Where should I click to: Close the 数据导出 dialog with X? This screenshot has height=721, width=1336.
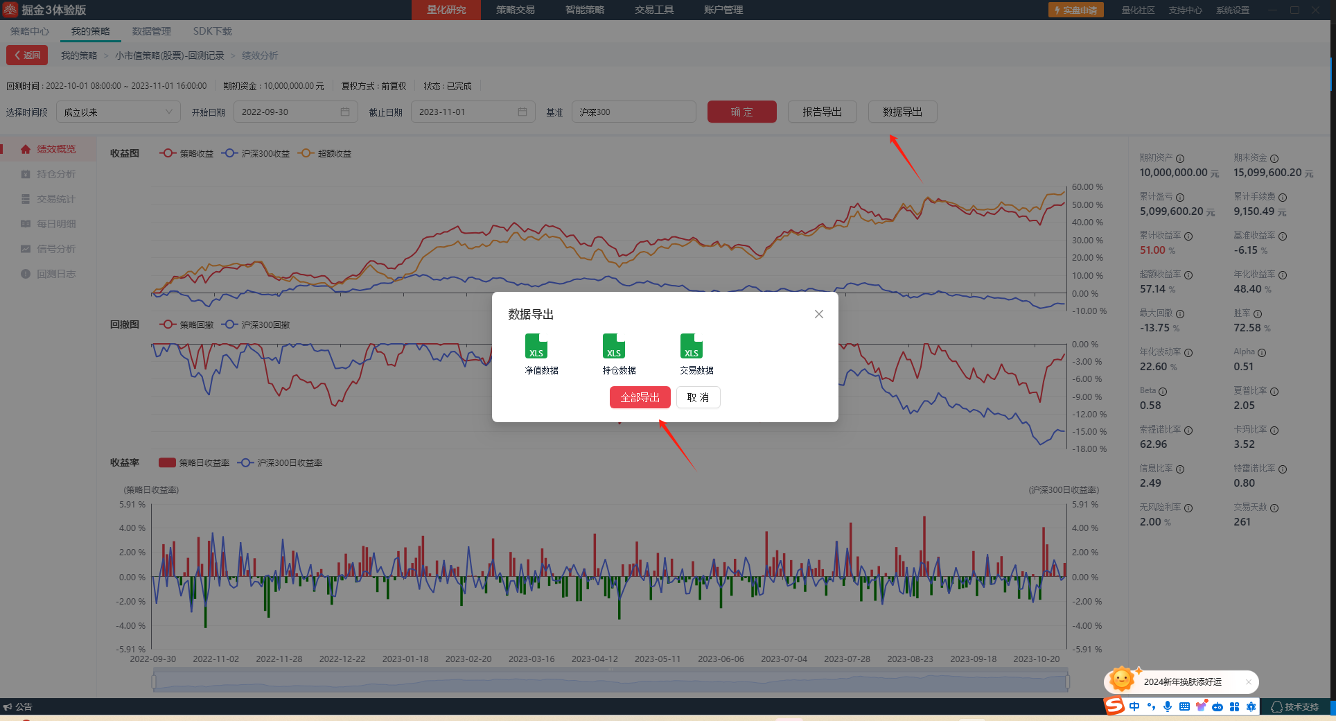coord(818,314)
